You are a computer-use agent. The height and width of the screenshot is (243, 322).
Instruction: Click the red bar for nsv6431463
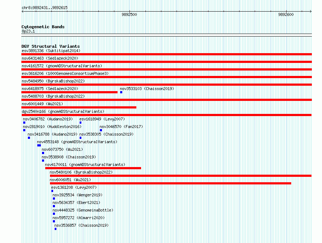pos(166,62)
